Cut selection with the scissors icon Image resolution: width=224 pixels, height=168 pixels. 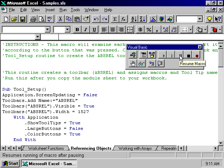click(x=61, y=19)
